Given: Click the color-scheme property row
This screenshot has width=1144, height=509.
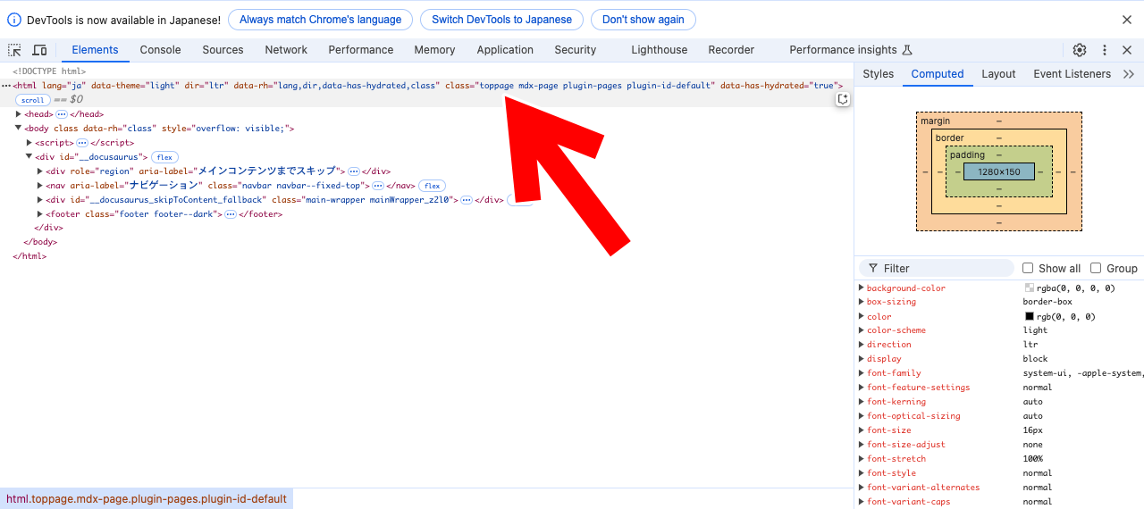Looking at the screenshot, I should [999, 330].
